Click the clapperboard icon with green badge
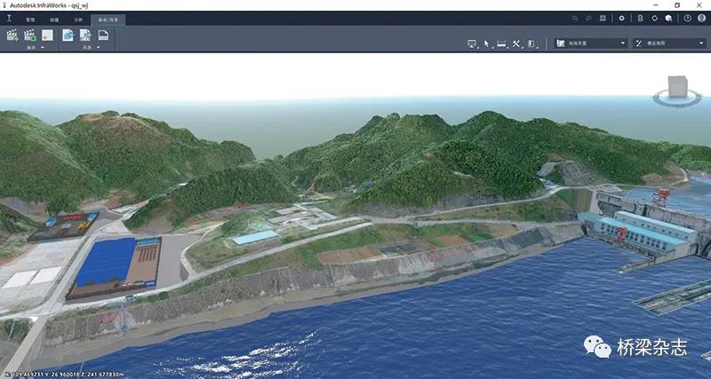Viewport: 711px width, 379px height. [x=29, y=36]
